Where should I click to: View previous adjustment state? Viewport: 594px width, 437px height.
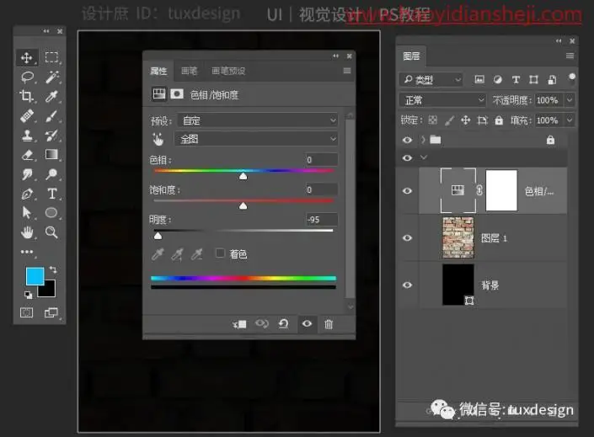click(262, 324)
